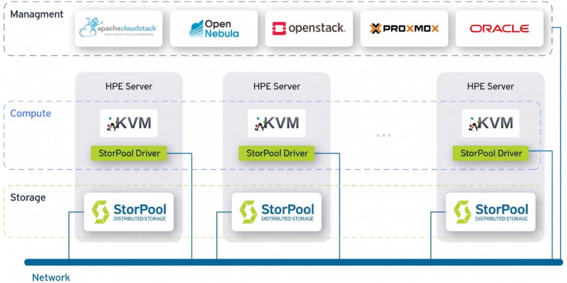
Task: Select the StorPool storage logo in the left server
Action: pyautogui.click(x=128, y=212)
